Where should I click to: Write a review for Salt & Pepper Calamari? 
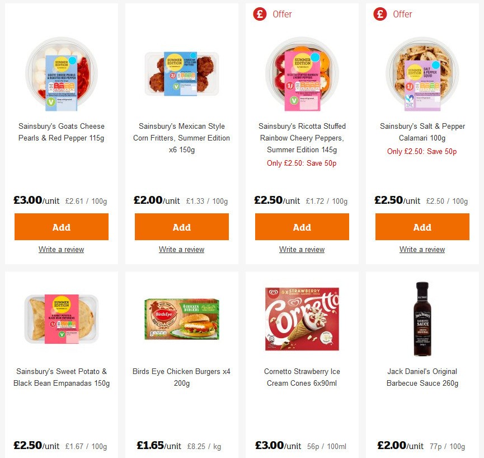pos(422,249)
